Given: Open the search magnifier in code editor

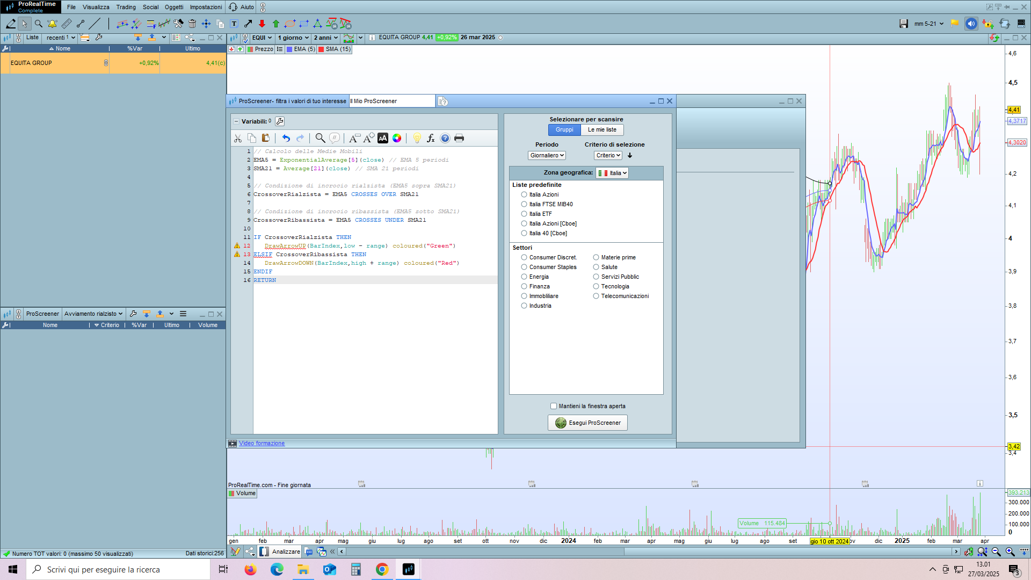Looking at the screenshot, I should 320,139.
